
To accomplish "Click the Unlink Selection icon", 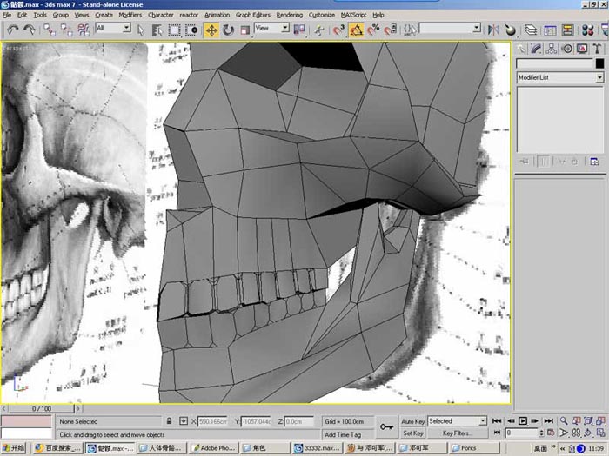I will click(x=66, y=30).
